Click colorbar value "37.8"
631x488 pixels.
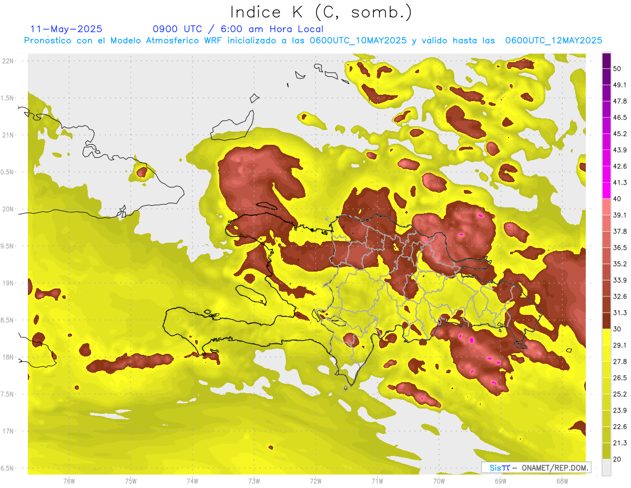[x=620, y=231]
